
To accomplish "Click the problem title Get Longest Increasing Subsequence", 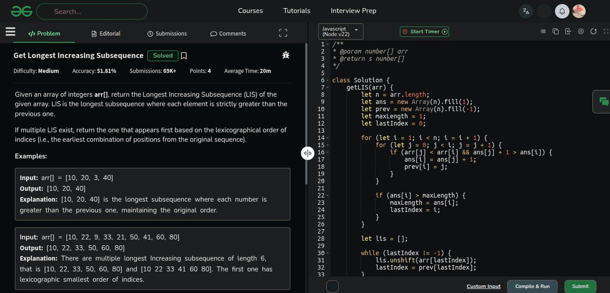I will coord(79,55).
